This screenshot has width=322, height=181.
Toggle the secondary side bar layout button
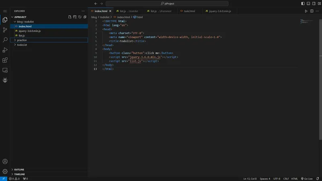pyautogui.click(x=313, y=4)
